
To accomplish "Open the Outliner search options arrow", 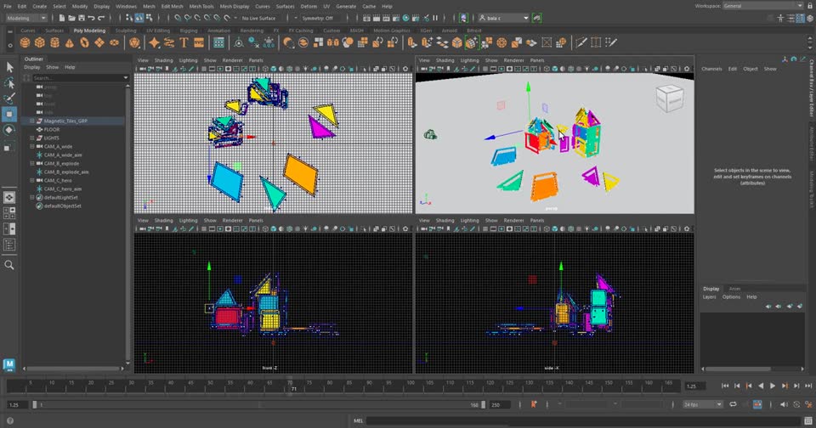I will [126, 78].
